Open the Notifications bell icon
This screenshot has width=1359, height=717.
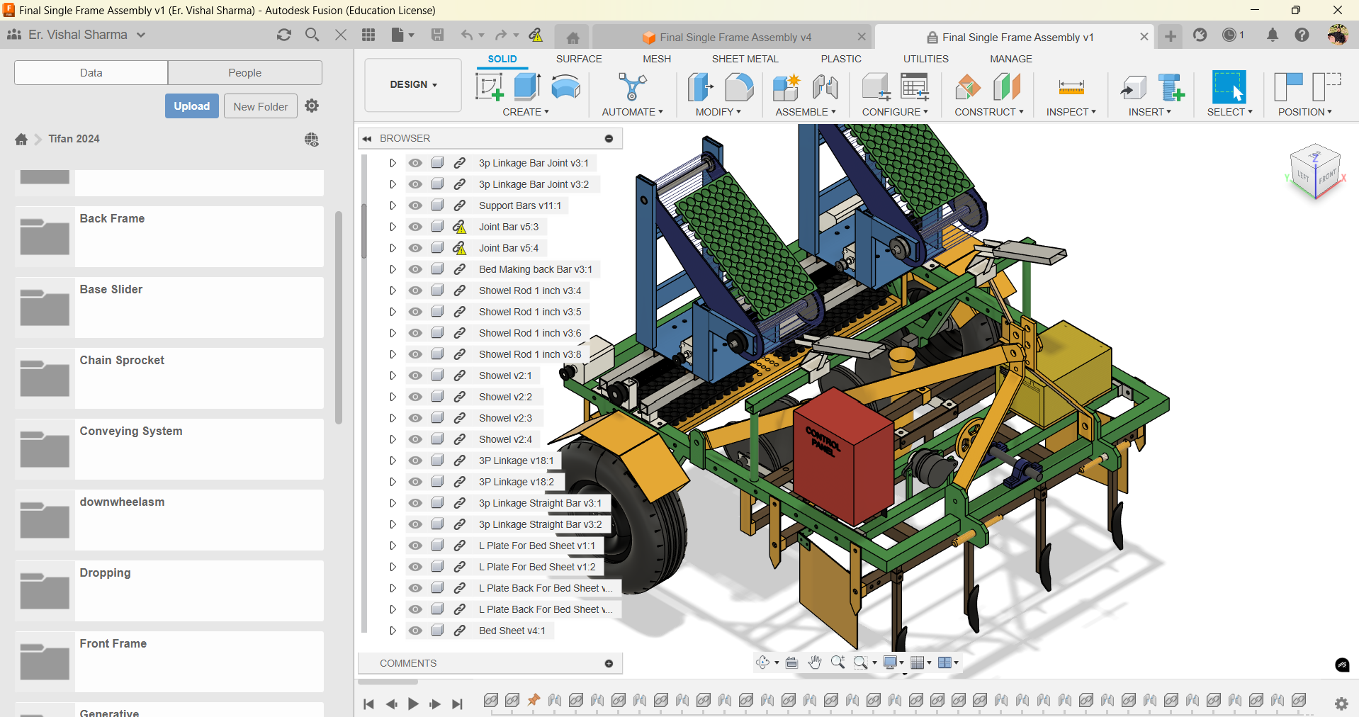pos(1273,35)
